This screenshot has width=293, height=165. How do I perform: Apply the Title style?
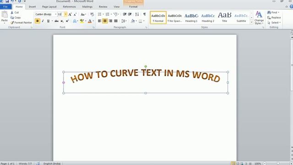[x=225, y=18]
